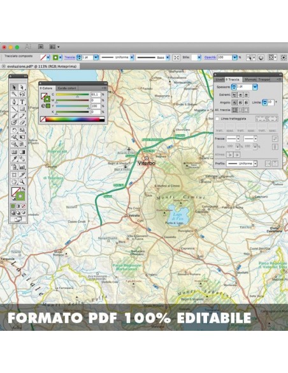Select the Column Graph tool
Viewport: 288px width, 373px height.
coord(22,167)
